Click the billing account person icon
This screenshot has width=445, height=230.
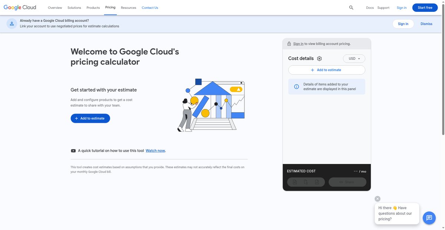click(12, 24)
